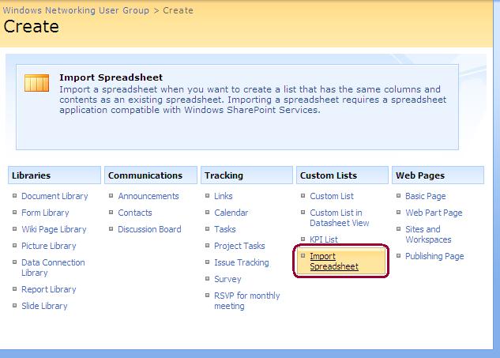Create a Basic Page
This screenshot has height=358, width=500.
(426, 196)
